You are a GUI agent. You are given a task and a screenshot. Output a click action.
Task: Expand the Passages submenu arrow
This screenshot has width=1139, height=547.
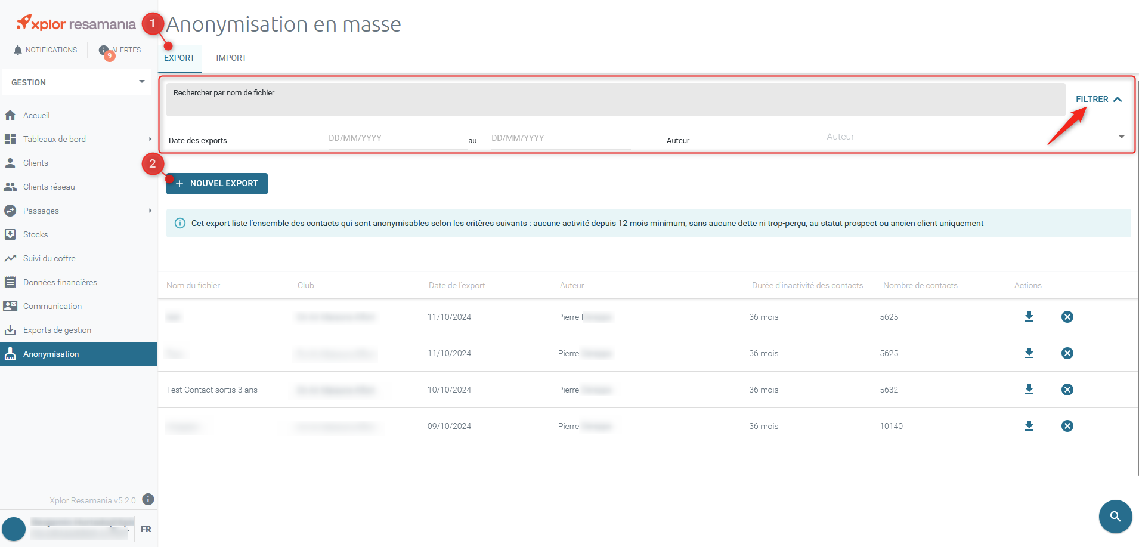click(x=150, y=210)
